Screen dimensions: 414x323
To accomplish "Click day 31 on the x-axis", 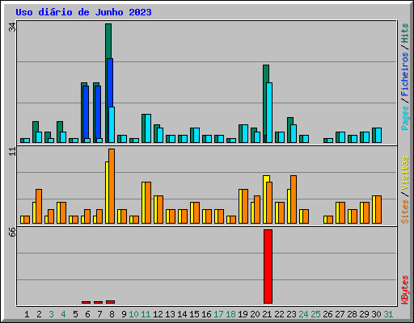I will (x=388, y=314).
